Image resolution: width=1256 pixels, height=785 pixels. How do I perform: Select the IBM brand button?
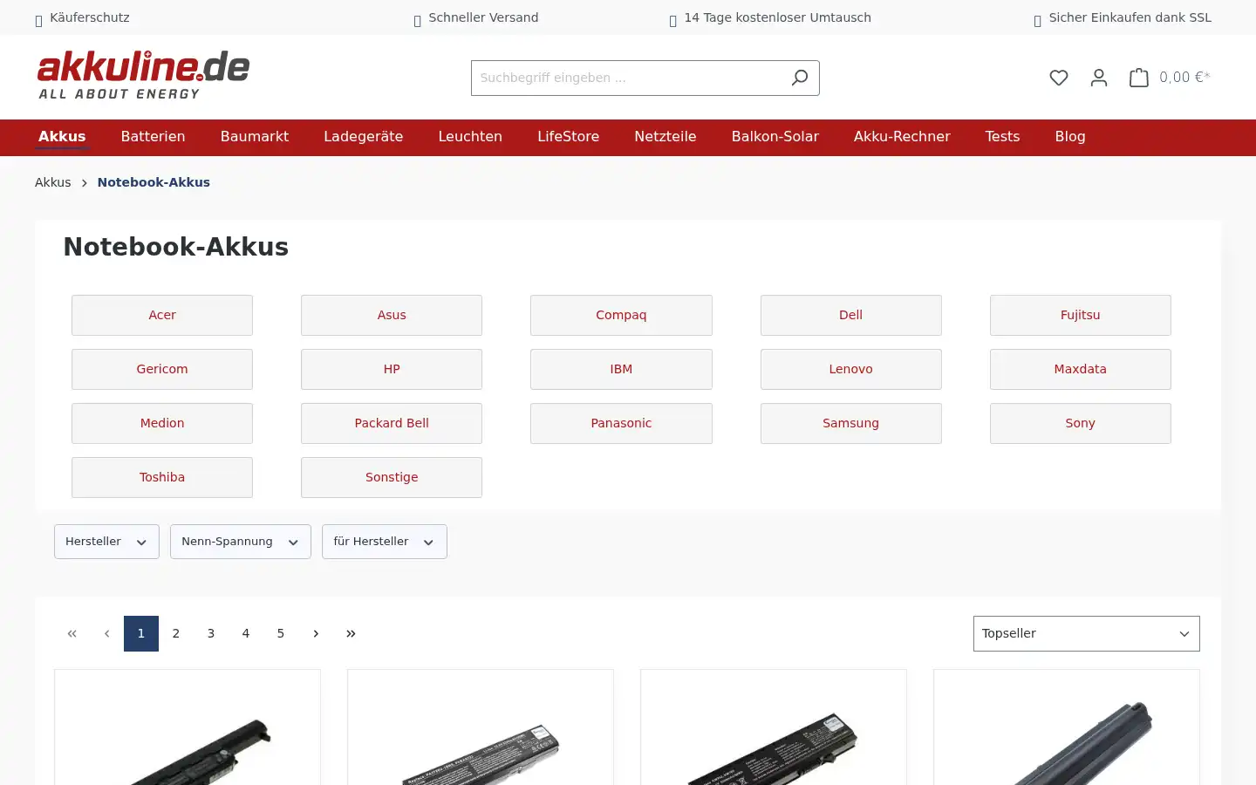621,369
